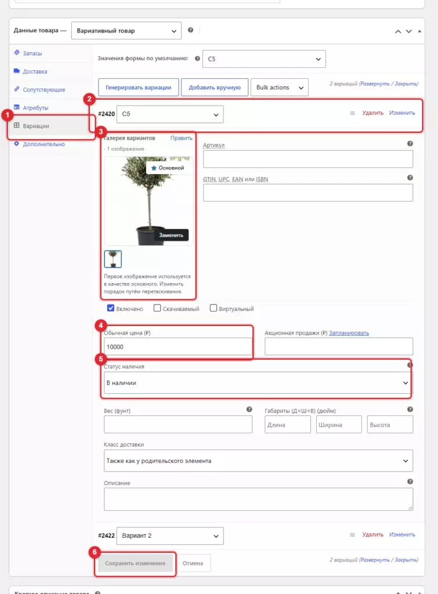Click help icon for GTIN, UPC, EAN field
Image resolution: width=438 pixels, height=594 pixels.
[x=410, y=178]
